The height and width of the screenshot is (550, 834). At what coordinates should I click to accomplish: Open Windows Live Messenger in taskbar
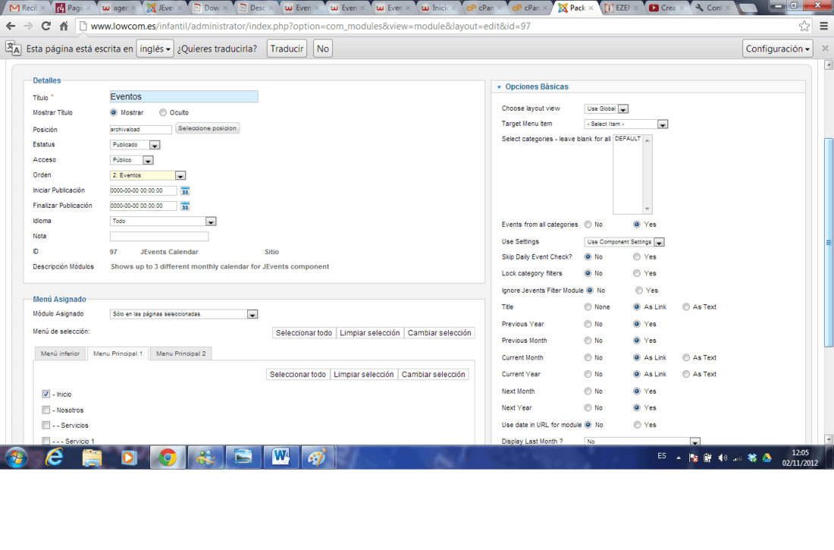click(x=205, y=457)
